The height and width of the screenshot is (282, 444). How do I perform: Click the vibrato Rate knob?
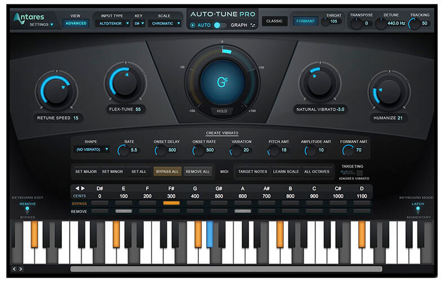[x=123, y=150]
